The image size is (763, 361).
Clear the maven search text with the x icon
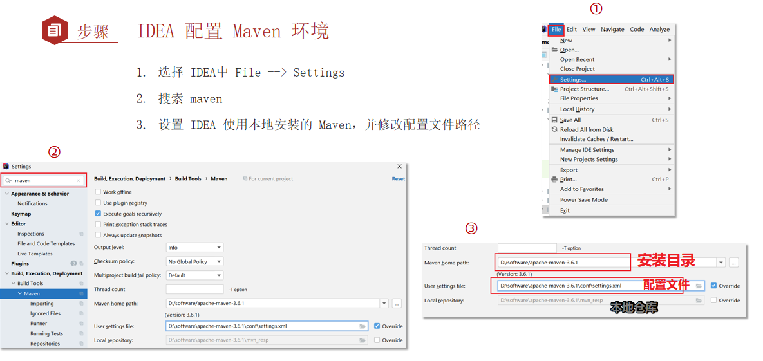click(79, 180)
